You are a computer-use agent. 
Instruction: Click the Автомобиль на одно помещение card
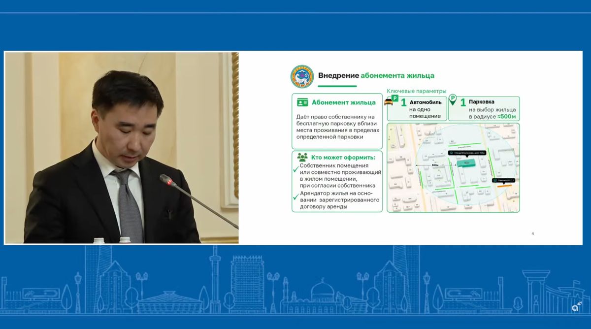(417, 108)
